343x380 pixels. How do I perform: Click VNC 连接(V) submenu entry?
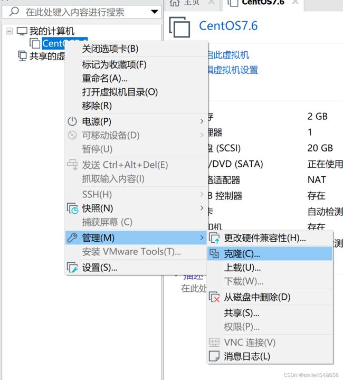(x=270, y=343)
